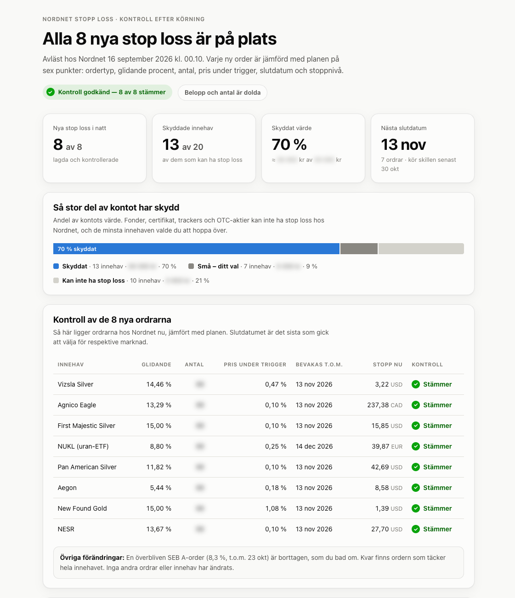Image resolution: width=515 pixels, height=598 pixels.
Task: Click the 13,29 % glidande value
Action: [x=159, y=405]
